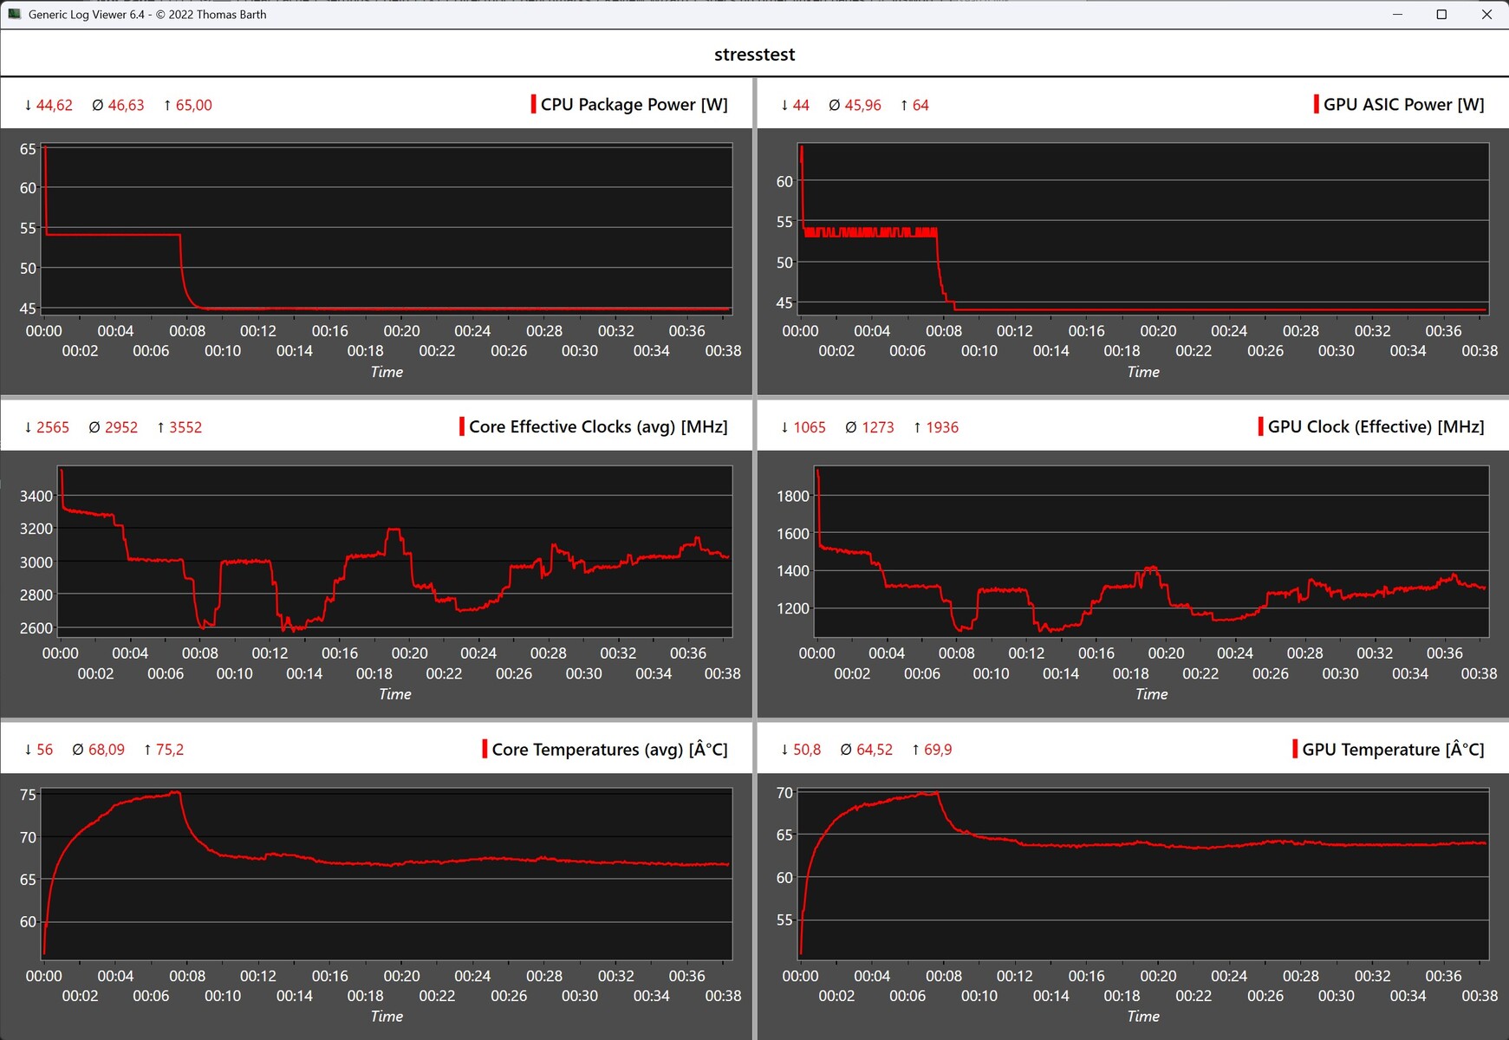Minimize the Generic Log Viewer window

coord(1397,14)
